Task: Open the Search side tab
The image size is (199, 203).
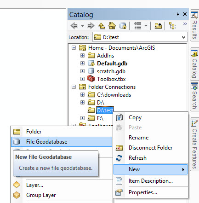Action: [194, 96]
